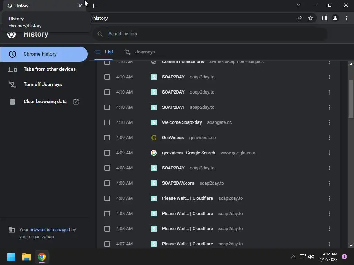Viewport: 354px width, 265px height.
Task: Open more actions for Confirm notifications entry
Action: [x=329, y=62]
